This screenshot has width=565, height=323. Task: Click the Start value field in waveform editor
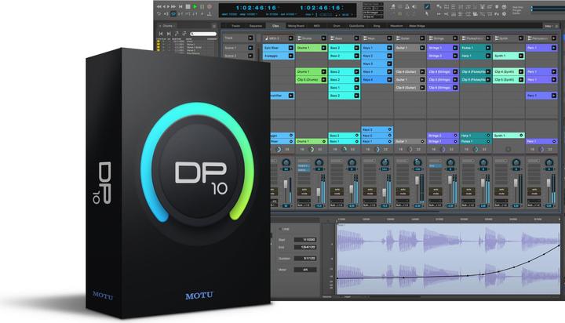tap(305, 240)
